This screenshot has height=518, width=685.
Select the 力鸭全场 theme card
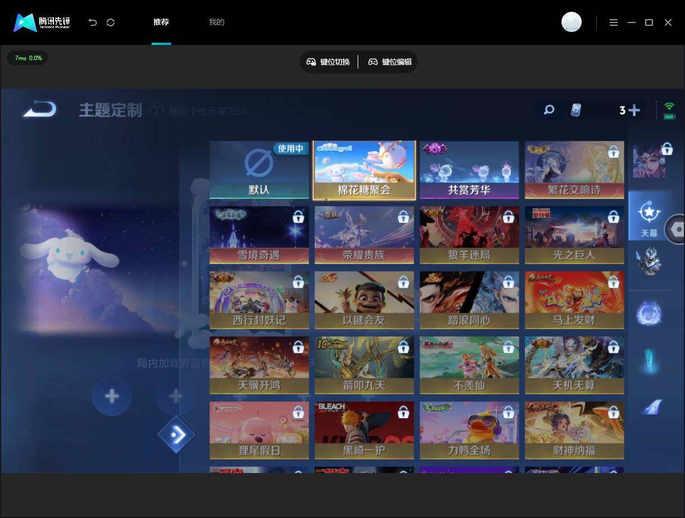click(469, 430)
